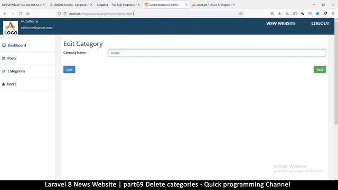Select the Simple Responsive Admin tab
The image size is (338, 190).
166,5
